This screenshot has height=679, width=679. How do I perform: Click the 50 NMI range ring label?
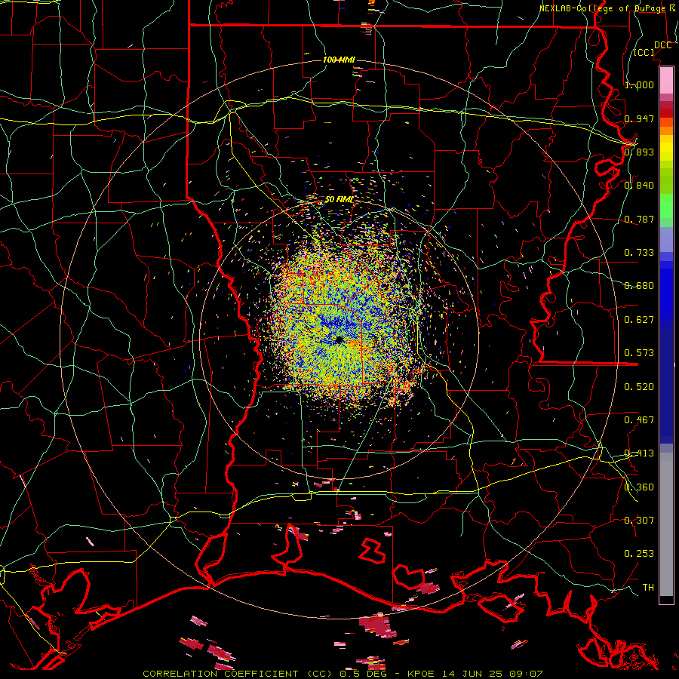pyautogui.click(x=339, y=200)
